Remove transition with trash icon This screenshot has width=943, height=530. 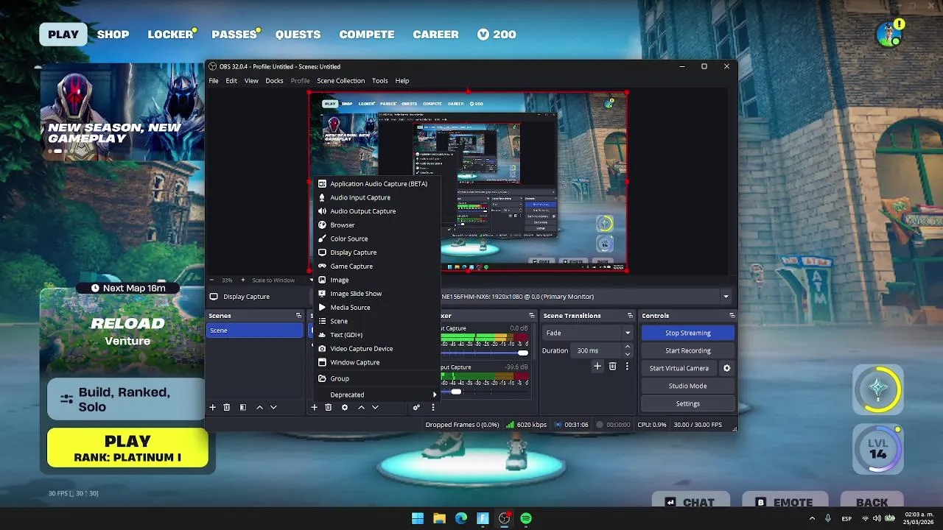[612, 366]
